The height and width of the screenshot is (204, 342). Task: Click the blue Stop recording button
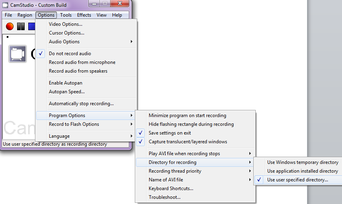click(32, 26)
